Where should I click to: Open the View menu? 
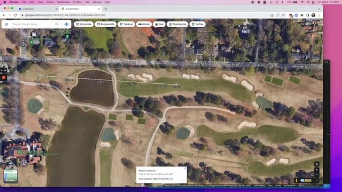40,2
